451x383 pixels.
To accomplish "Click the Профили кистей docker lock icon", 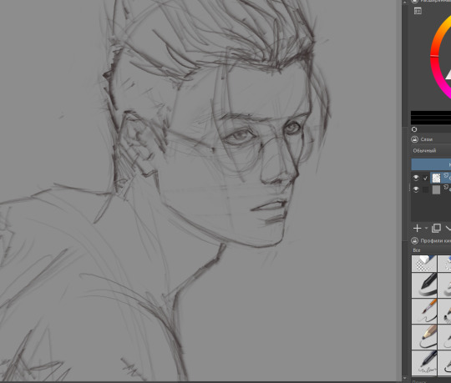I will point(414,240).
